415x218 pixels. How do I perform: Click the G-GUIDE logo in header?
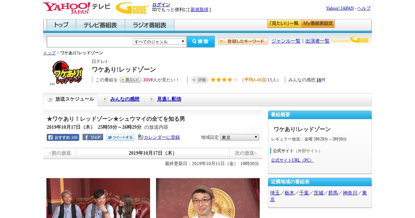[x=132, y=8]
